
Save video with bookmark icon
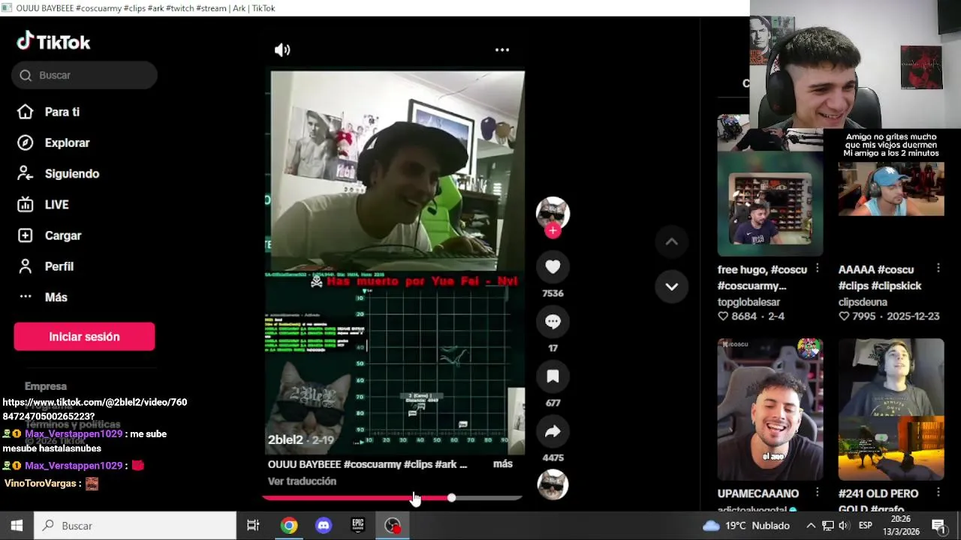tap(553, 376)
